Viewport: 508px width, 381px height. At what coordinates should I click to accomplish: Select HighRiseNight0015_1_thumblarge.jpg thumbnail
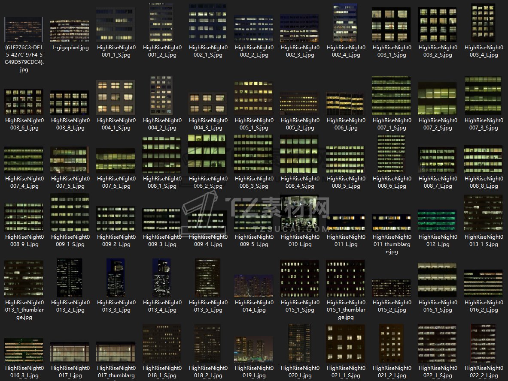[345, 278]
